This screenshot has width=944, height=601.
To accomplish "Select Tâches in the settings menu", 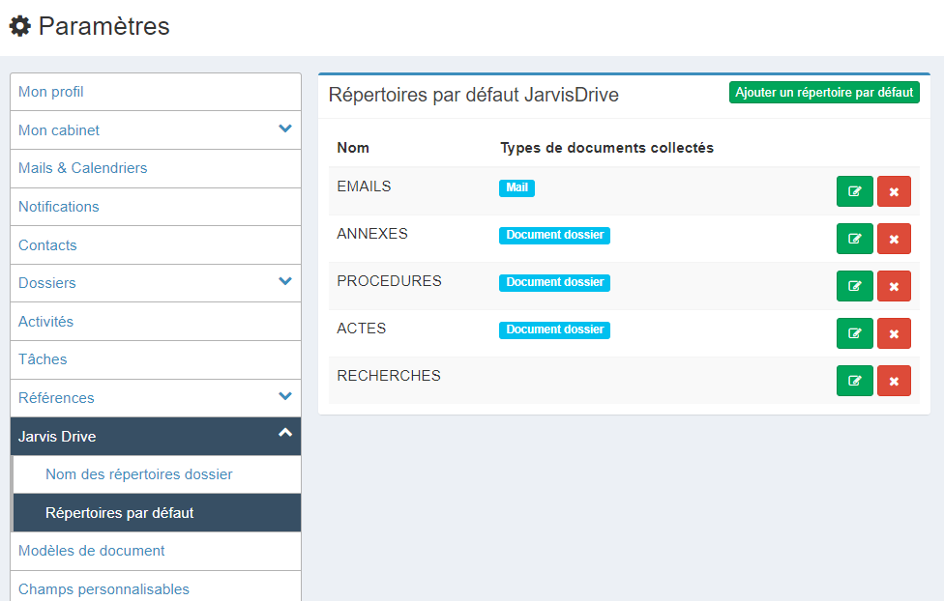I will coord(156,359).
